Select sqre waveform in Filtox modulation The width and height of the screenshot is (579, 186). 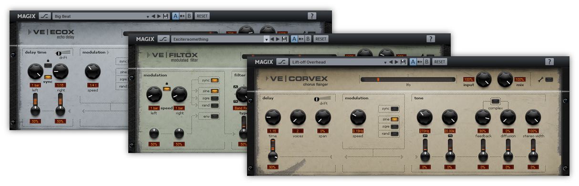click(215, 98)
